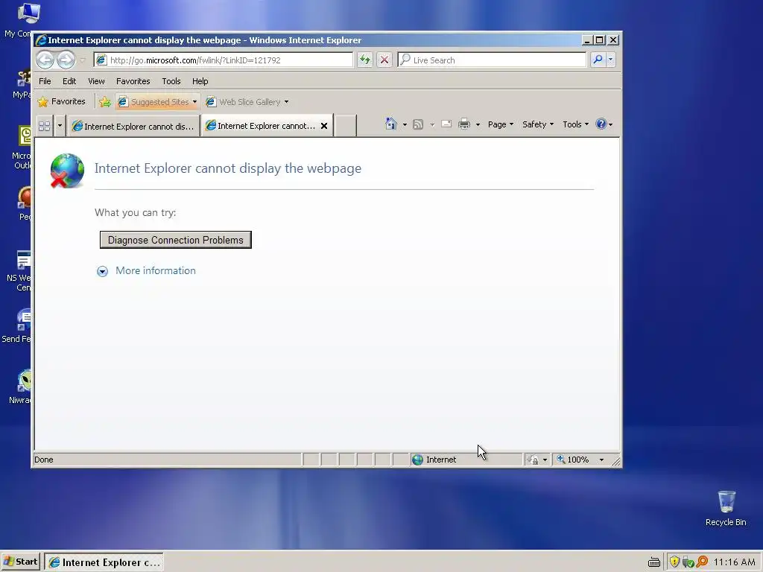This screenshot has width=763, height=572.
Task: Open the Tools menu in menu bar
Action: tap(171, 81)
